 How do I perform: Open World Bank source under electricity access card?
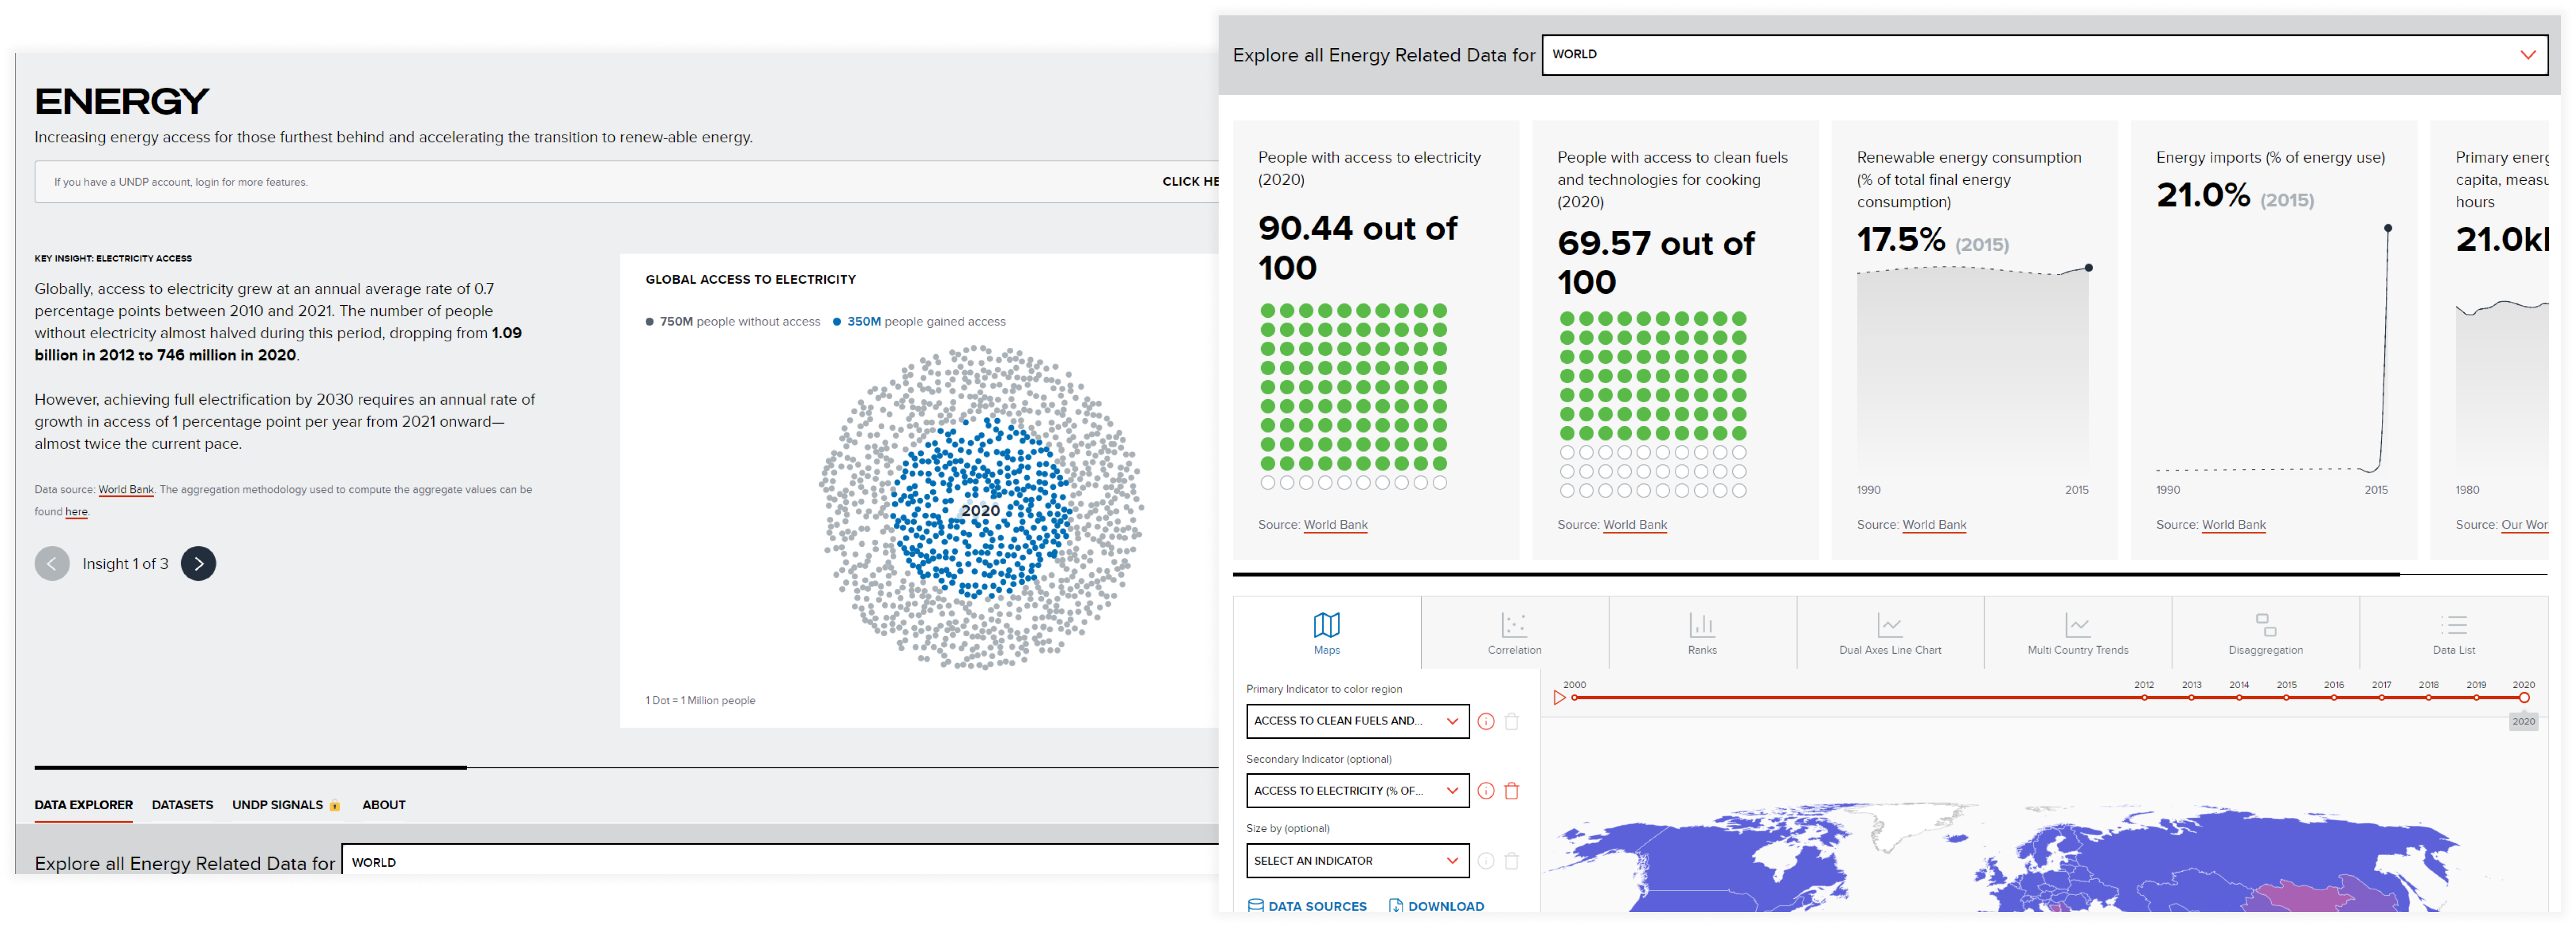coord(1335,525)
